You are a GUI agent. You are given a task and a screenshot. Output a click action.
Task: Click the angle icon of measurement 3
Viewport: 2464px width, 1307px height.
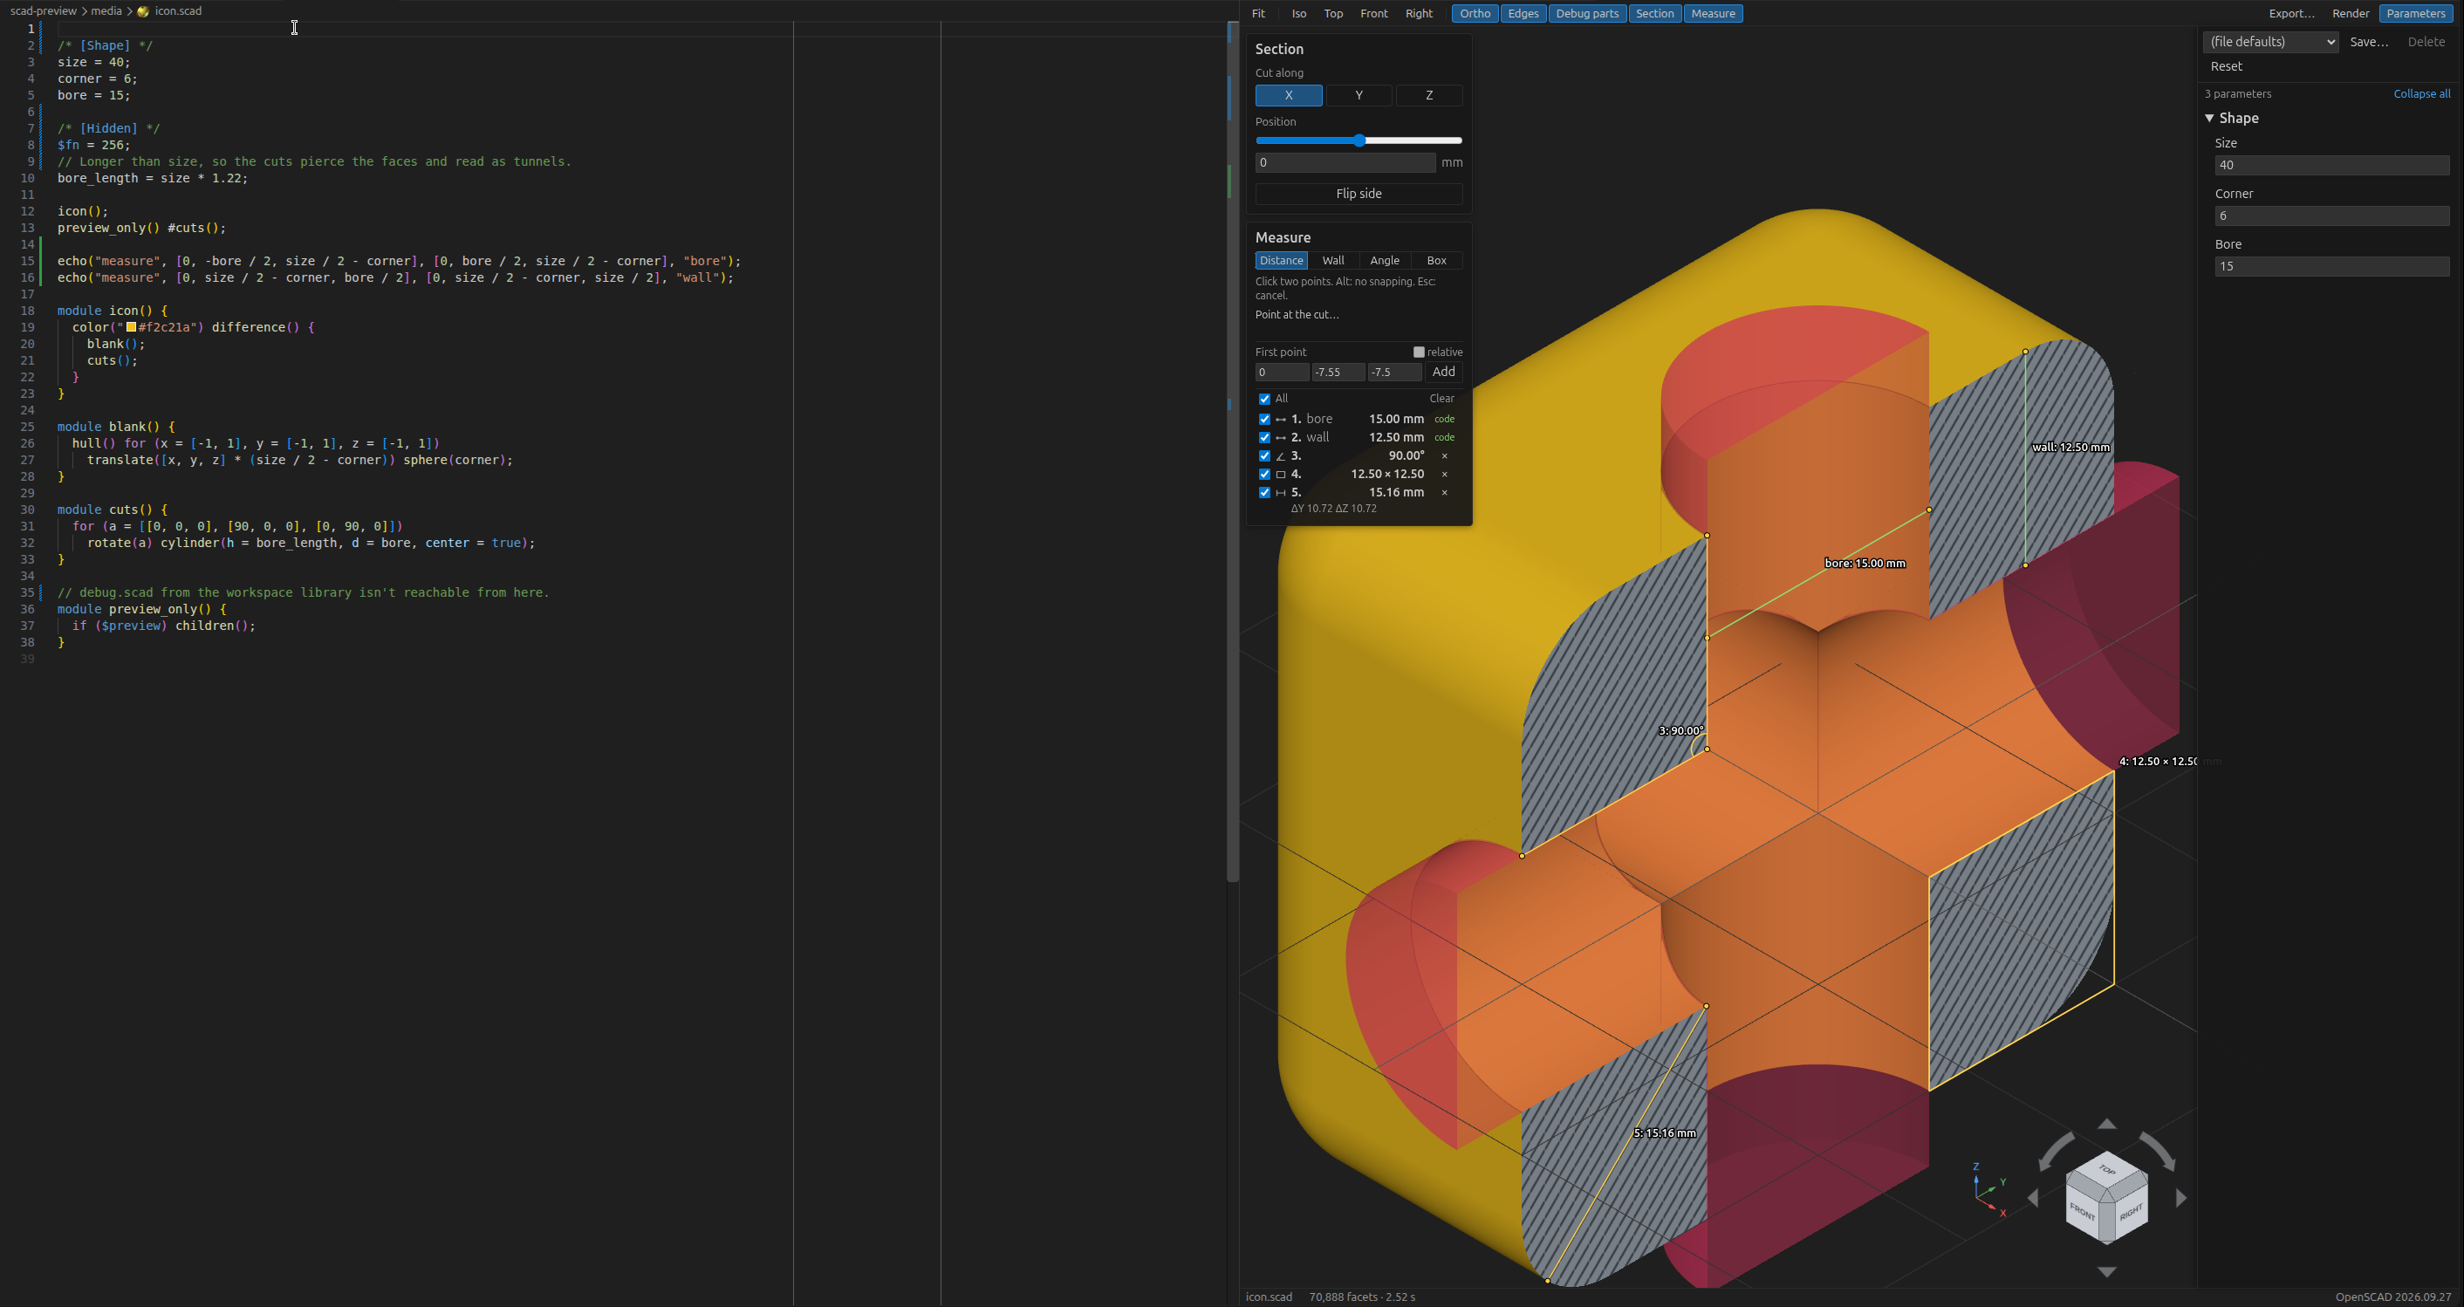[1281, 456]
